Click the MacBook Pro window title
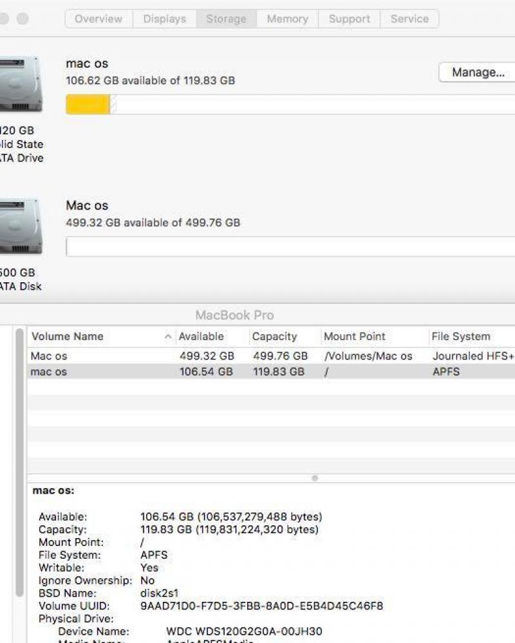 [234, 315]
